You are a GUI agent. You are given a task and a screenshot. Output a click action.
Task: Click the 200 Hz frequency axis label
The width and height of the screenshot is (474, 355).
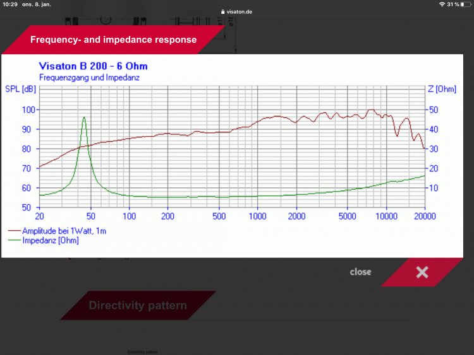(167, 216)
